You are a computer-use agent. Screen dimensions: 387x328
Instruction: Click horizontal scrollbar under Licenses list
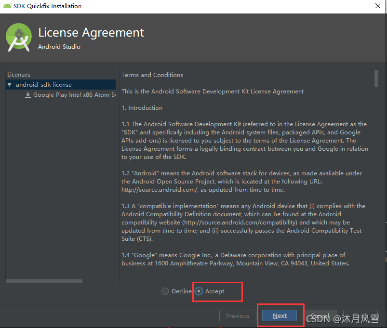[x=44, y=281]
